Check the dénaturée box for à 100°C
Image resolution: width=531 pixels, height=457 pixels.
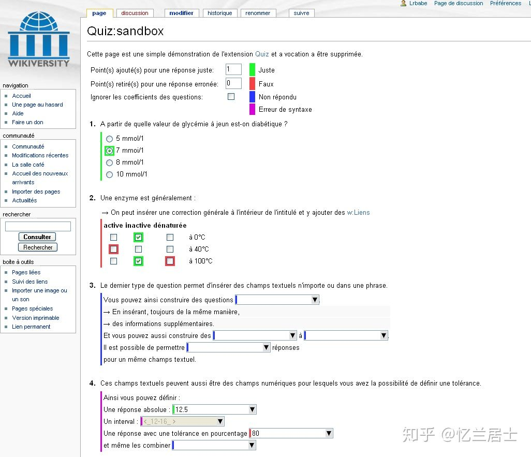170,261
